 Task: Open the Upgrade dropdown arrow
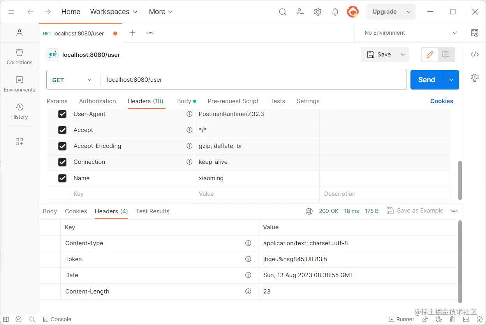click(x=409, y=12)
